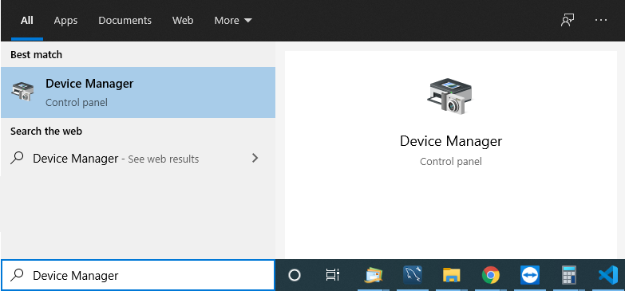625x291 pixels.
Task: Open MySQL Workbench from taskbar
Action: click(413, 275)
